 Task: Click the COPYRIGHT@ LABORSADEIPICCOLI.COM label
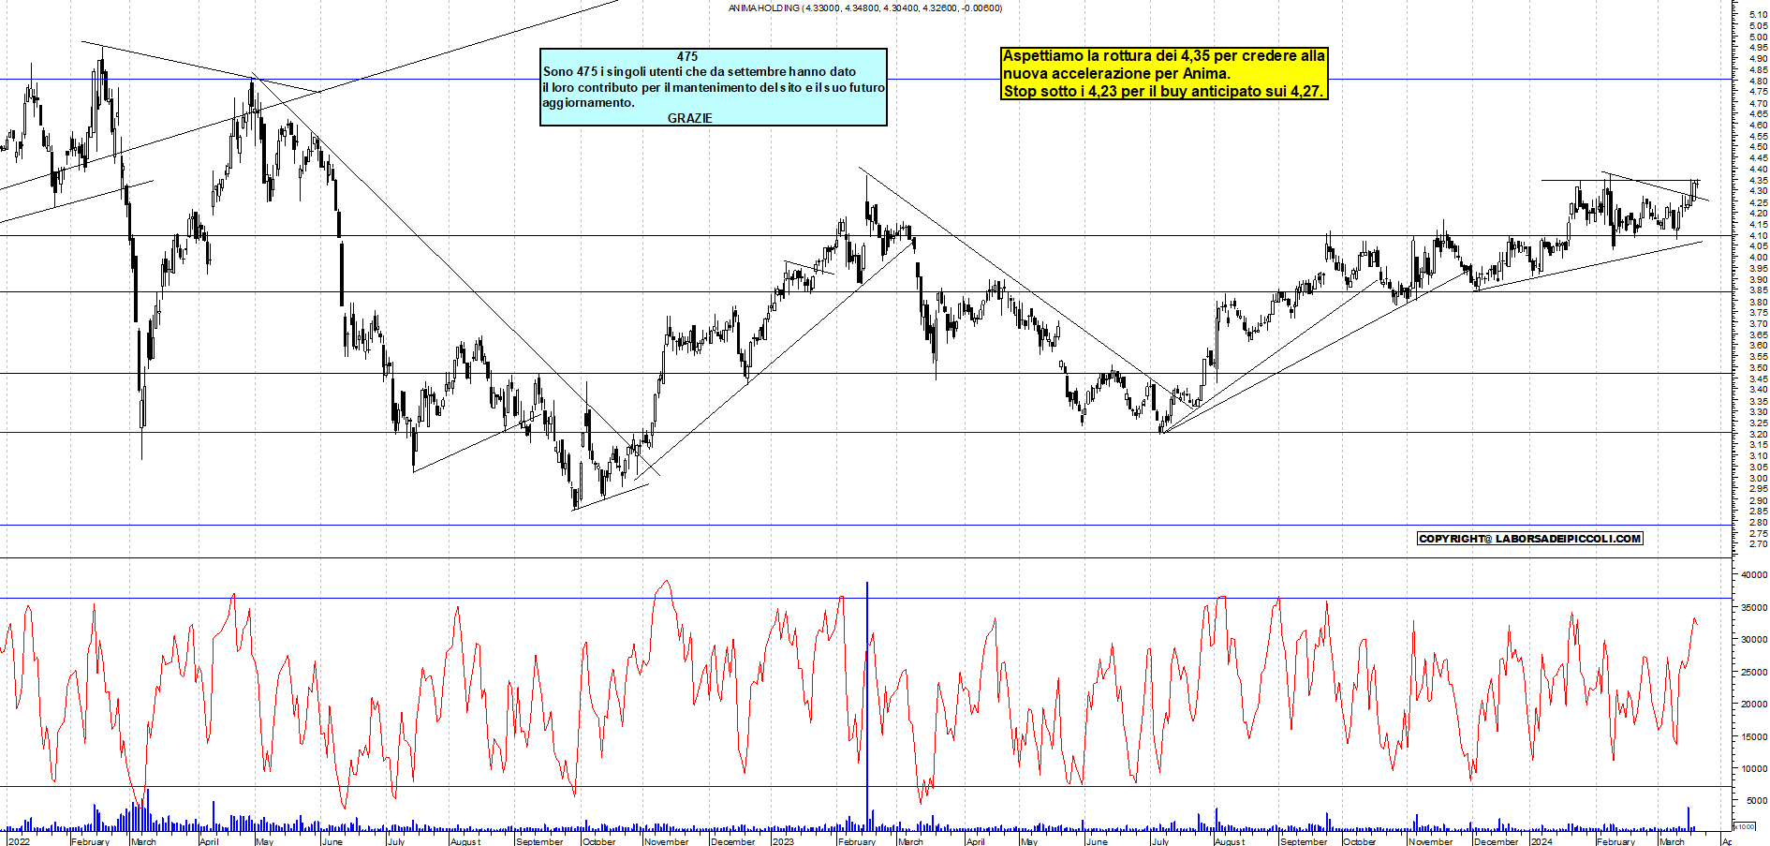tap(1530, 539)
